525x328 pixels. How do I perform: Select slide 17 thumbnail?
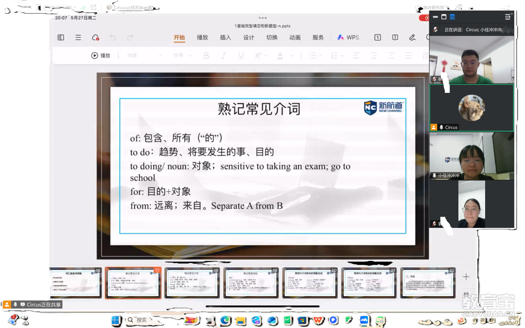tap(133, 283)
